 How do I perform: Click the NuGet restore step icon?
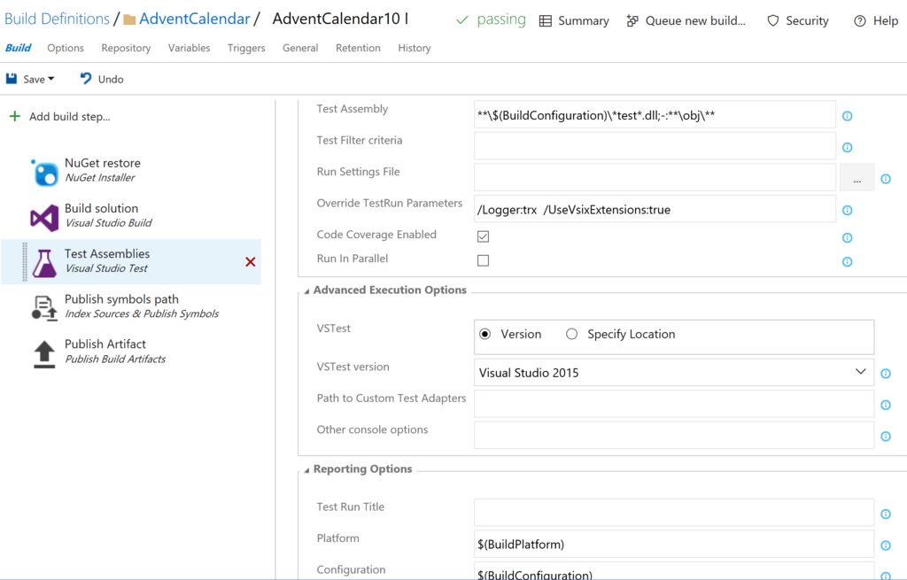pos(44,172)
